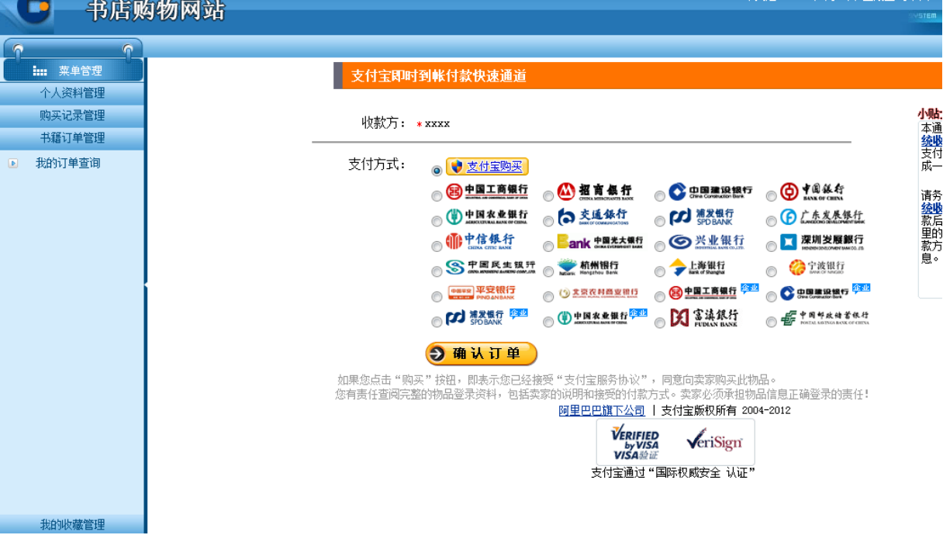Open the 阿里巴巴旗下公司 link
Viewport: 943px width, 535px height.
pyautogui.click(x=602, y=411)
